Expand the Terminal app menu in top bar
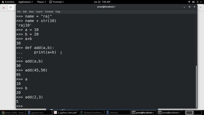Screen dimensions: 204x115 pos(57,2)
